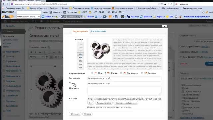Open the Rambler logo dropdown arrow
The image size is (213, 120).
pyautogui.click(x=15, y=12)
